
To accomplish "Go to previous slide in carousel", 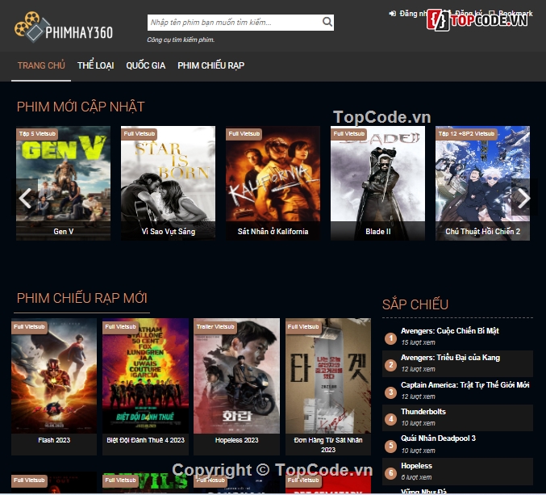I will (26, 198).
